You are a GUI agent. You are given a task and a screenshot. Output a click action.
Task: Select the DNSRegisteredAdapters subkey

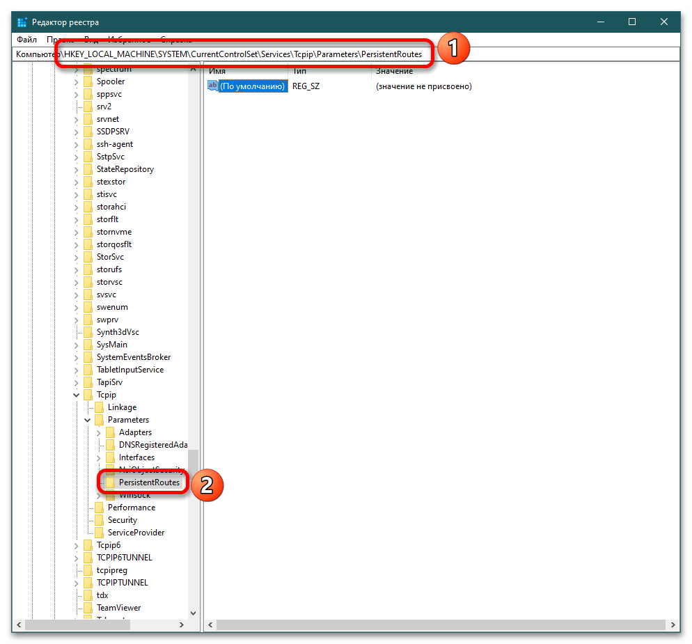click(153, 445)
